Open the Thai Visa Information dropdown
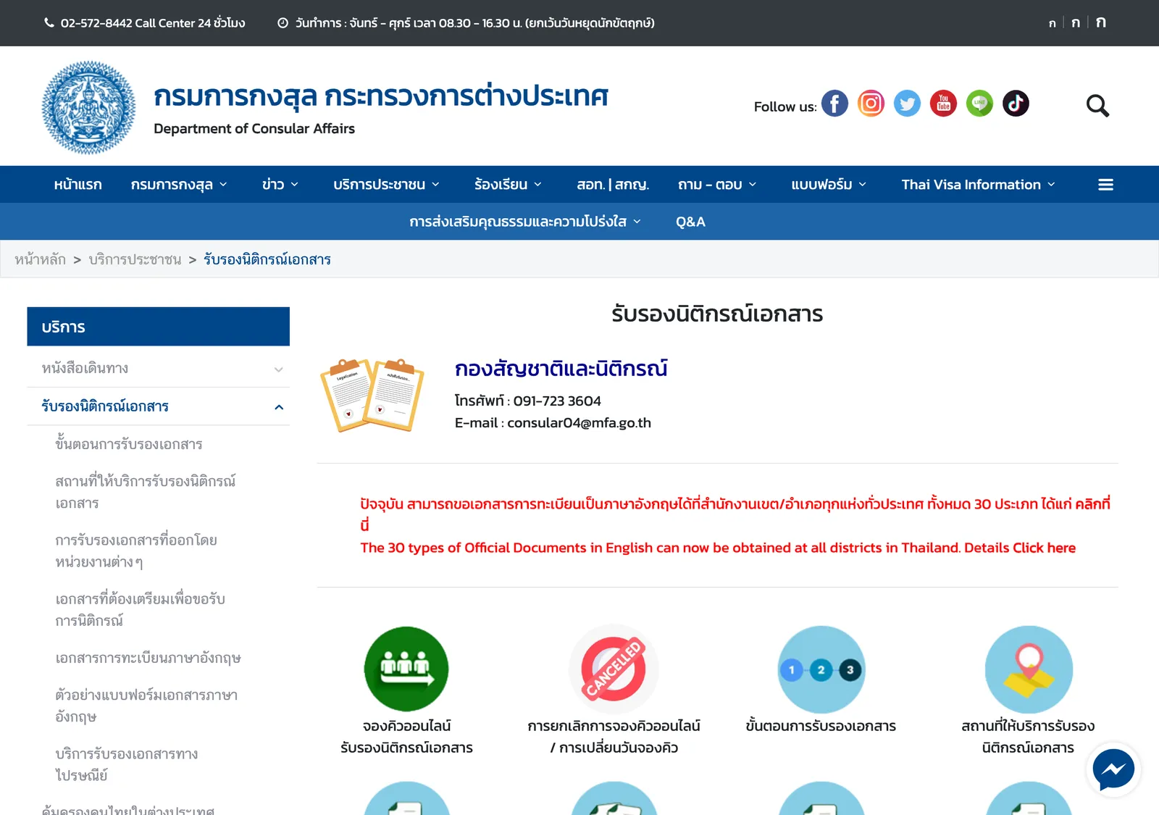 click(978, 185)
